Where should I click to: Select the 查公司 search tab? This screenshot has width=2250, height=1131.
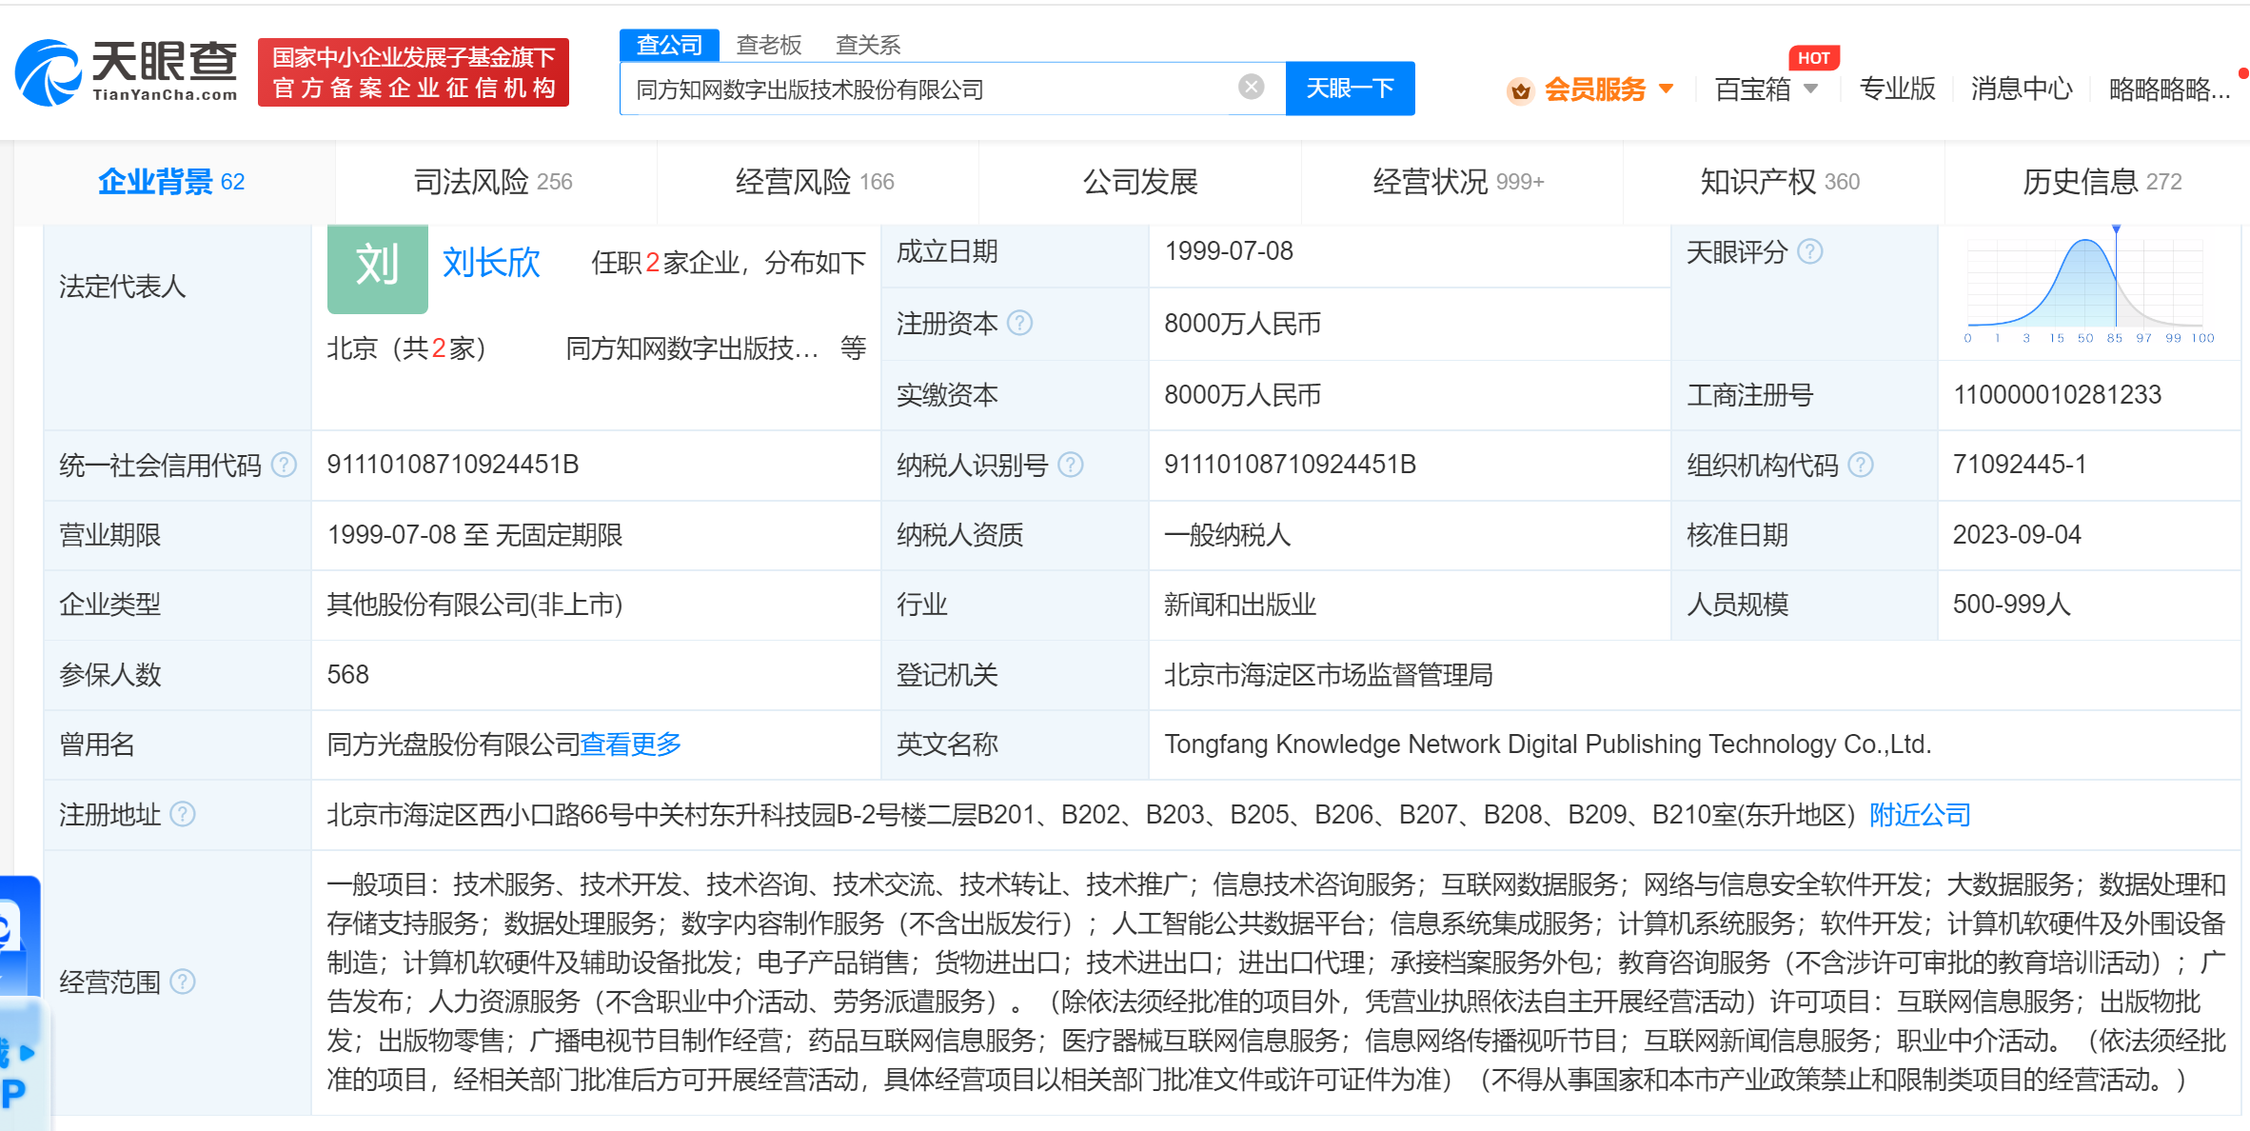click(x=669, y=45)
